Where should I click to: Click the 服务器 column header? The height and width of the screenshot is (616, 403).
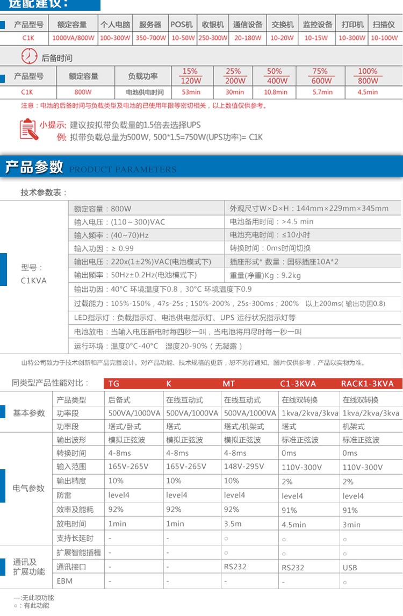tap(150, 24)
